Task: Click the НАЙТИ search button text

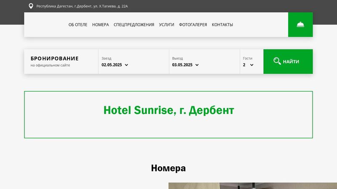Action: [291, 62]
